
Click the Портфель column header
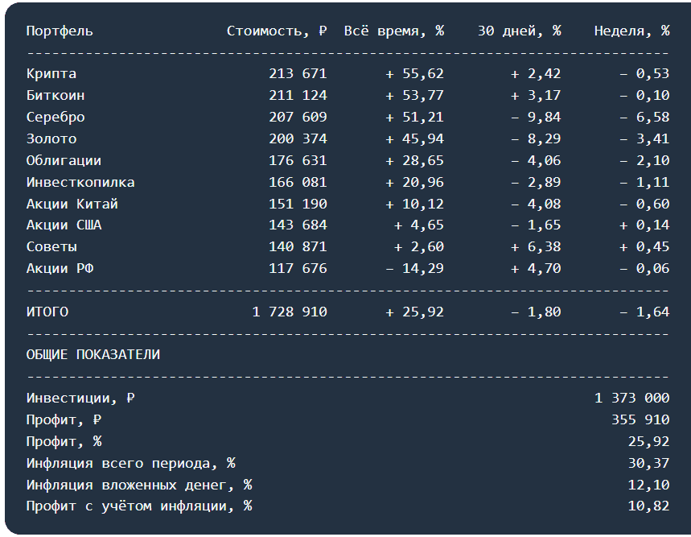point(60,31)
